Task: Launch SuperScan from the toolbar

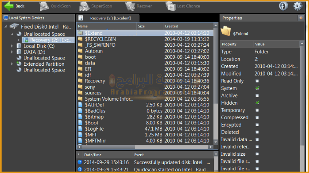Action: (x=96, y=6)
